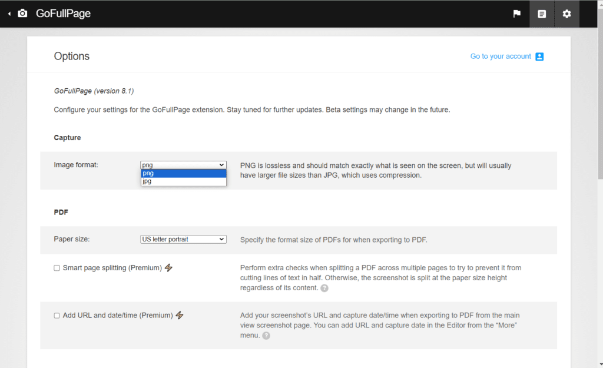Click the scrollbar down arrow
Viewport: 603px width, 368px height.
[600, 364]
